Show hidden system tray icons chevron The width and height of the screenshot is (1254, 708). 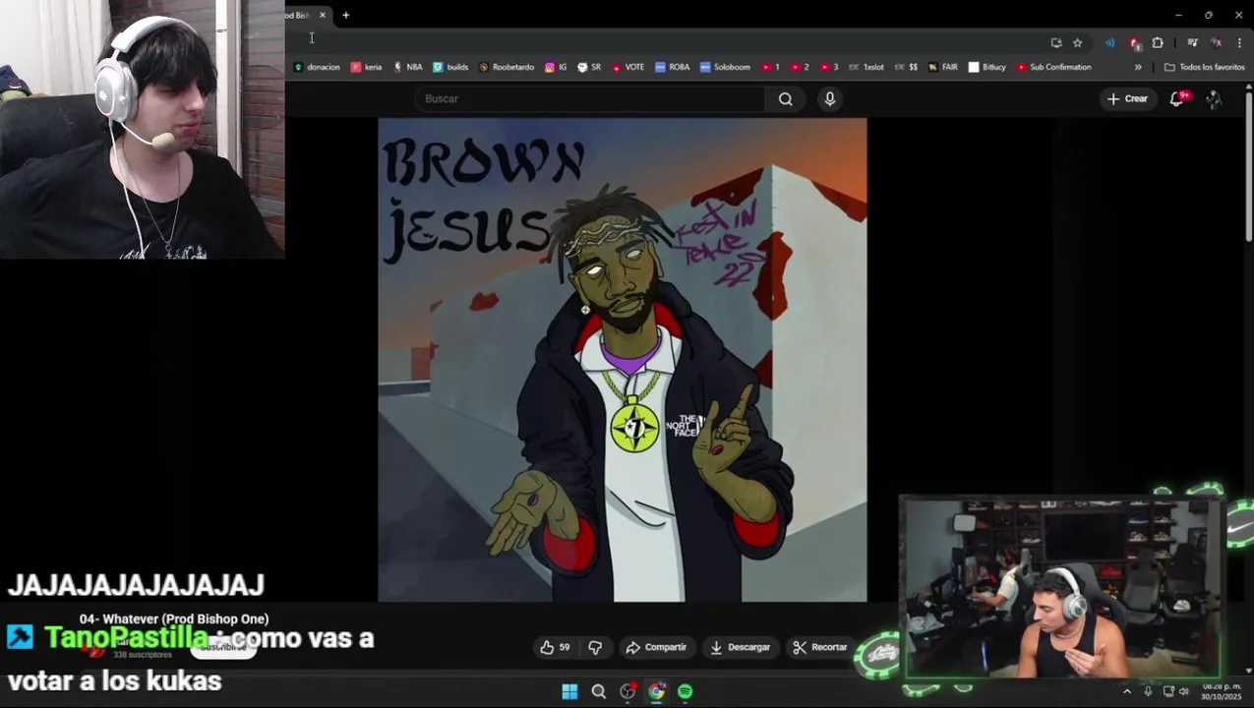tap(1127, 691)
